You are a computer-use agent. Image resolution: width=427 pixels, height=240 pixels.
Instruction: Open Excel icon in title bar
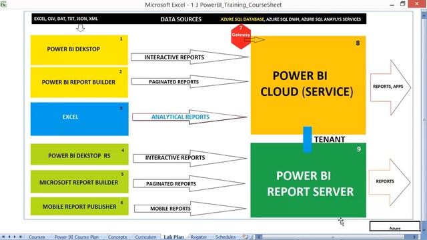click(3, 4)
